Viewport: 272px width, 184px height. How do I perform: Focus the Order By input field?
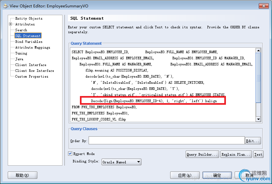(x=167, y=140)
